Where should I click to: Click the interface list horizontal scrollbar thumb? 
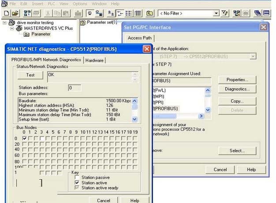coord(164,116)
